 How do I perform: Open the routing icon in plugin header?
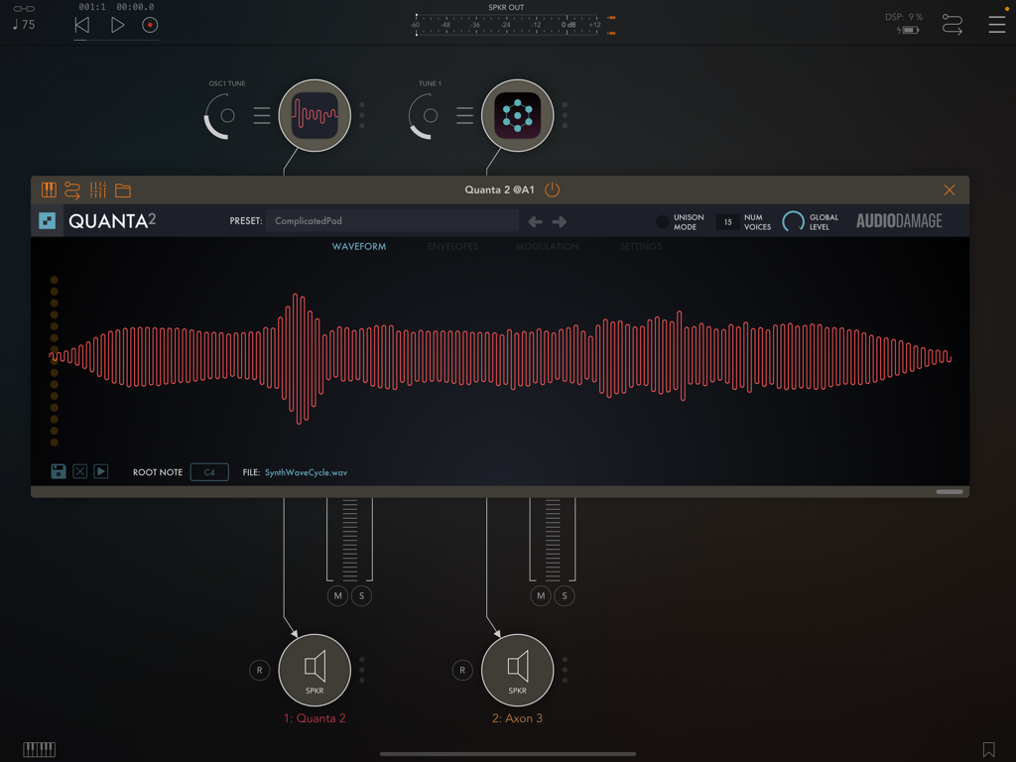[x=72, y=190]
